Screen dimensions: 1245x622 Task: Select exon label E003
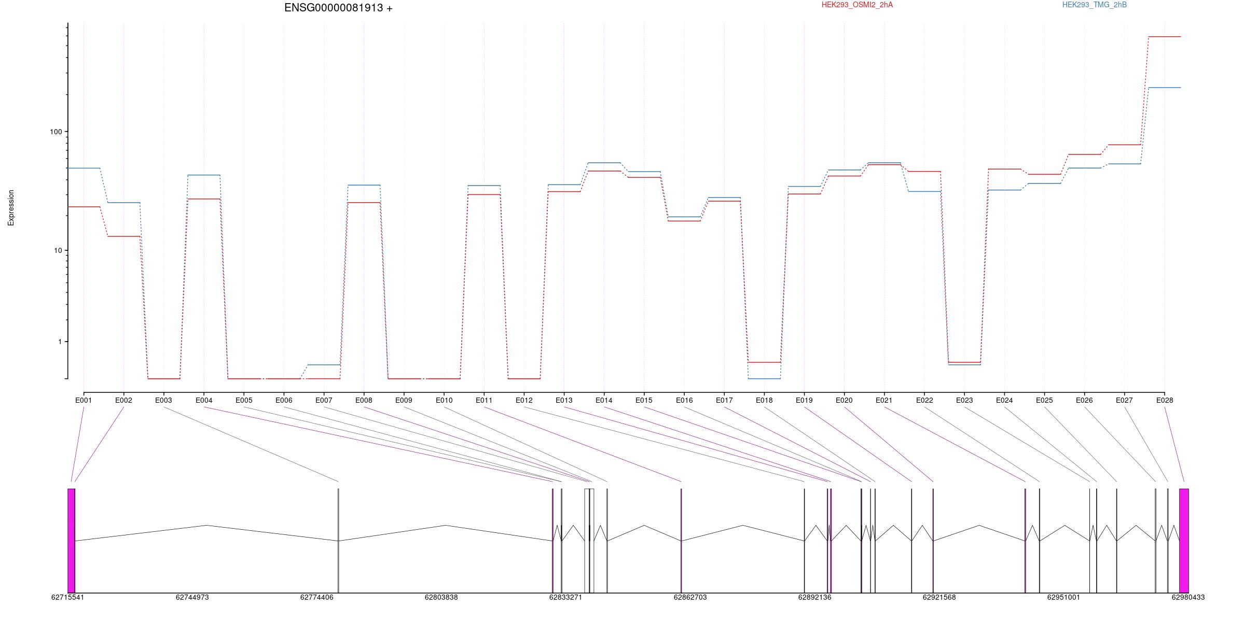click(x=163, y=400)
